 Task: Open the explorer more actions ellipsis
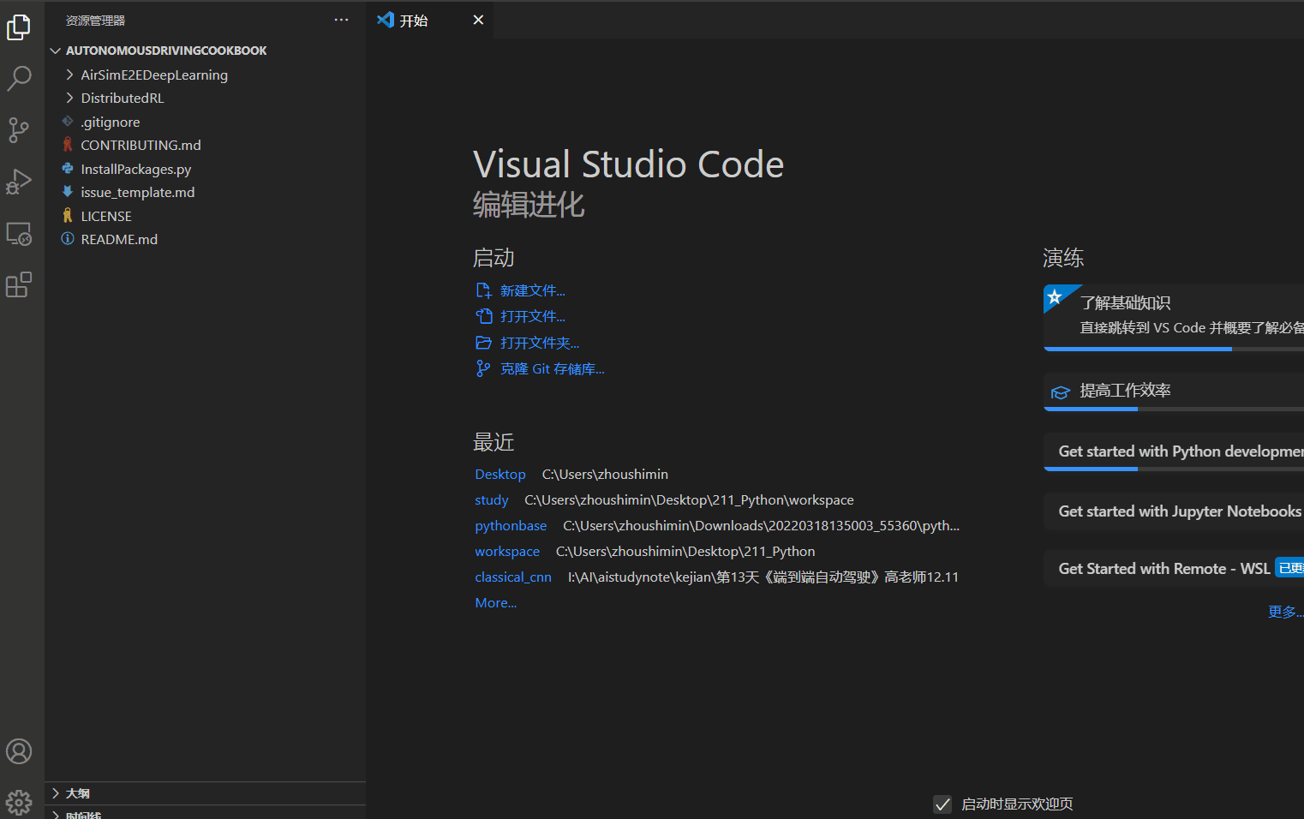click(x=341, y=20)
